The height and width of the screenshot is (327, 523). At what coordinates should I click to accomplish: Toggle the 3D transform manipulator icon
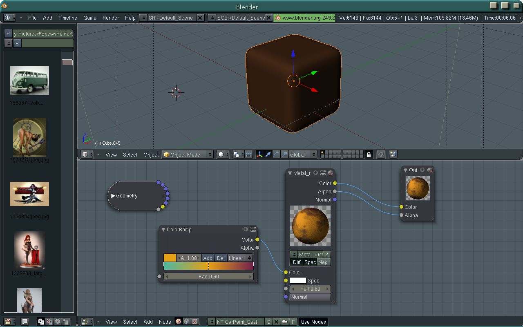(x=259, y=155)
